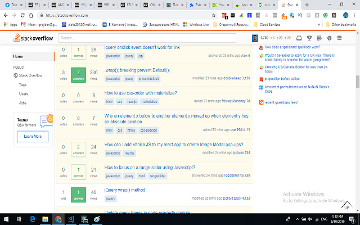
Task: Click the Stack Overflow logo
Action: [x=33, y=38]
